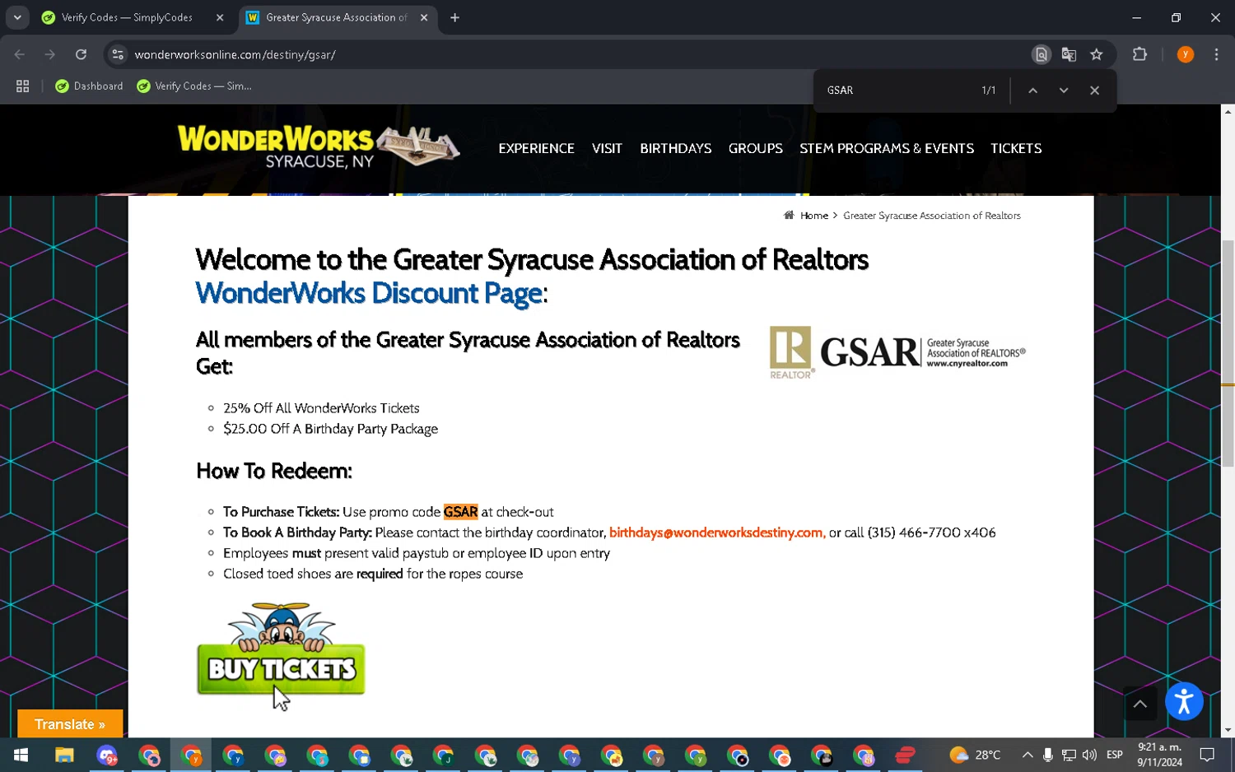Click the WonderWorks Syracuse logo

[x=318, y=146]
